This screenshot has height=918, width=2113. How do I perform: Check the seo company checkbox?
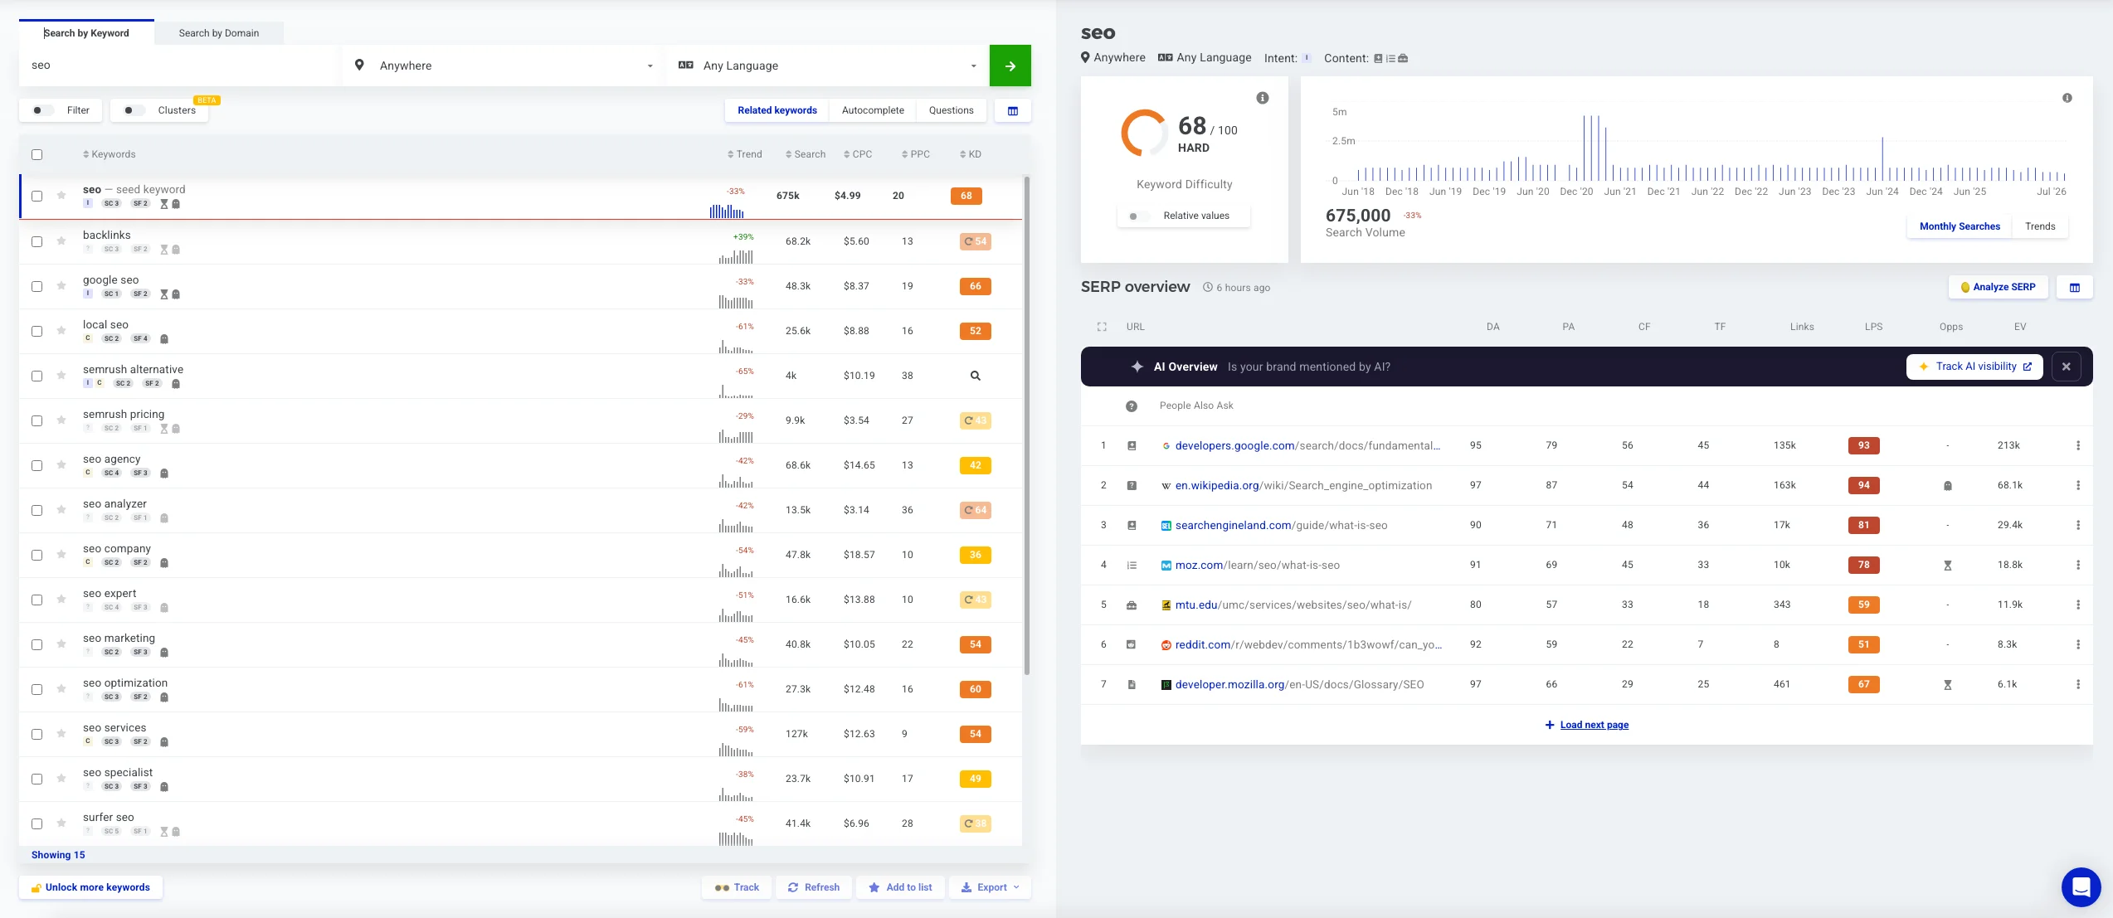[37, 555]
